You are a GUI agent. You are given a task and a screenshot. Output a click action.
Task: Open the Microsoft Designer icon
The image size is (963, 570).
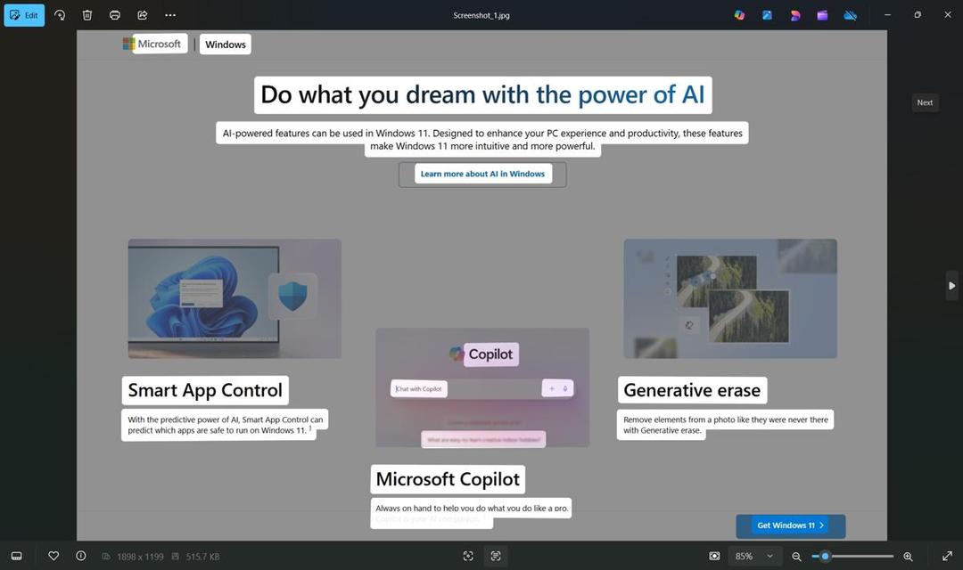(x=794, y=15)
